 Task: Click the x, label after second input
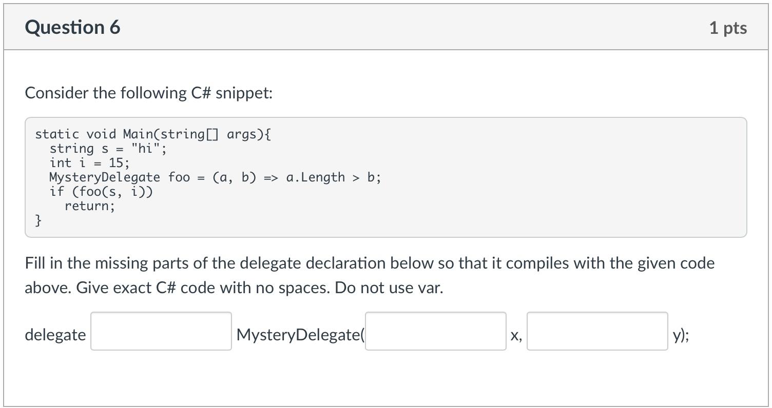click(516, 336)
